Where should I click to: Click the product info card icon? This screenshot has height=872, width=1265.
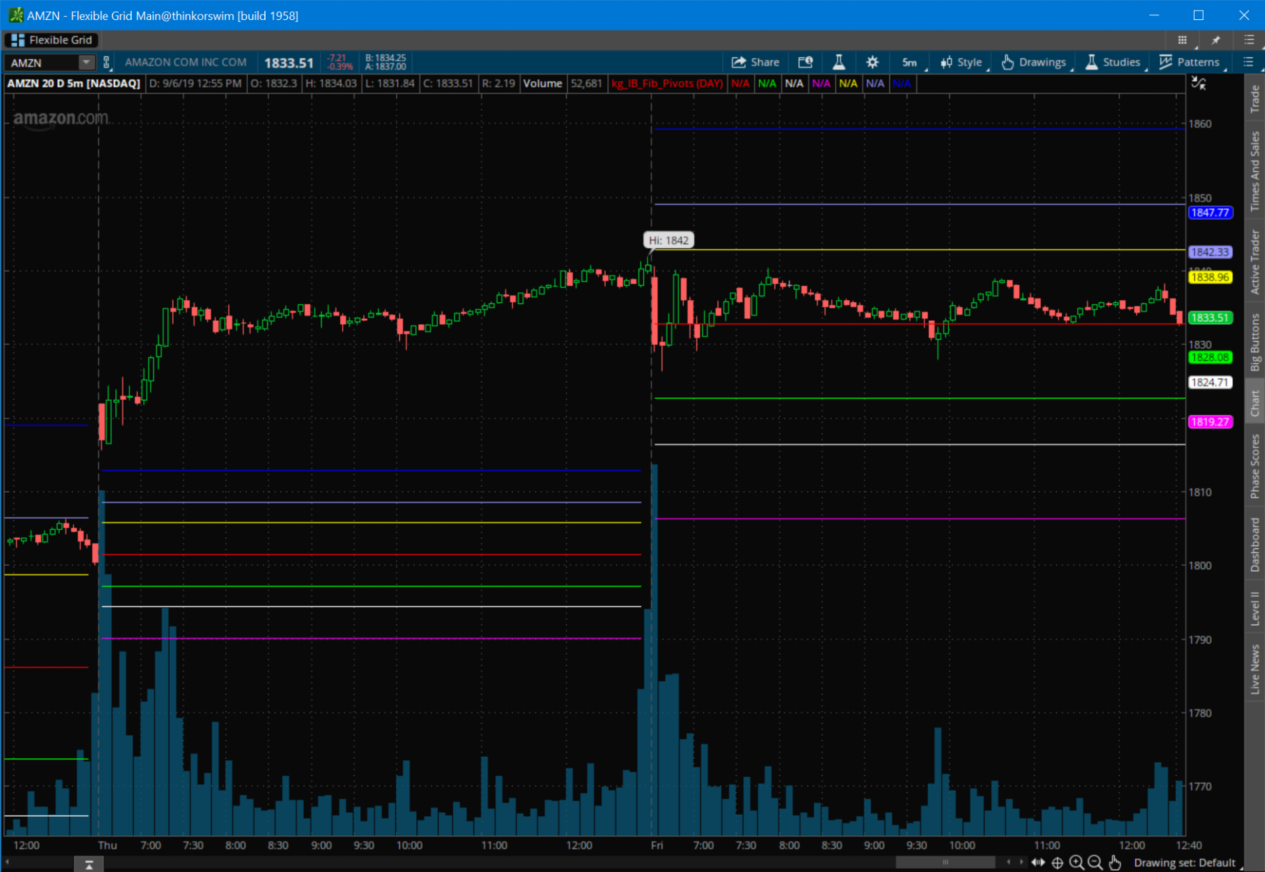806,63
